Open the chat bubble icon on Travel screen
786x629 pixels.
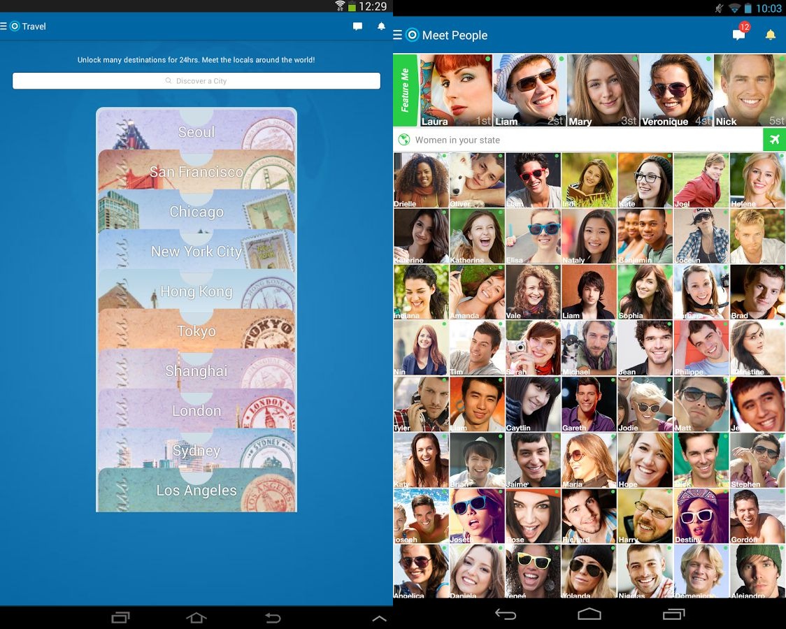click(x=357, y=26)
